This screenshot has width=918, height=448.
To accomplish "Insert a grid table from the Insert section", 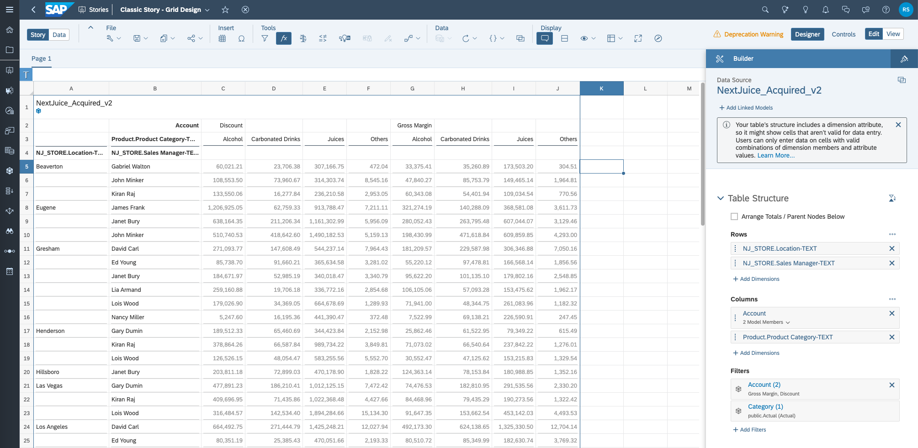I will (222, 38).
